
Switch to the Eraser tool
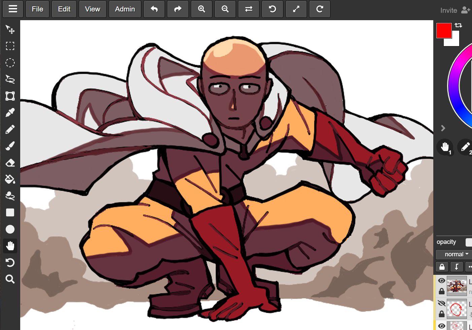point(10,162)
